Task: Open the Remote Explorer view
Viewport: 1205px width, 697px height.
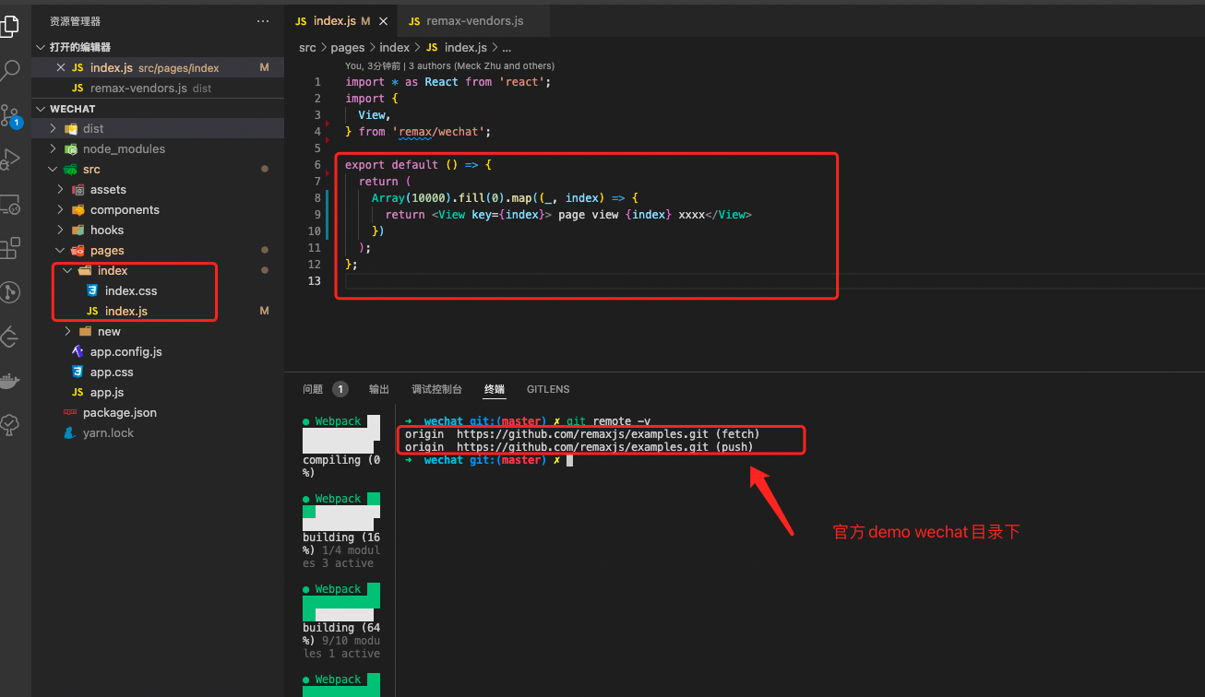Action: pyautogui.click(x=9, y=204)
